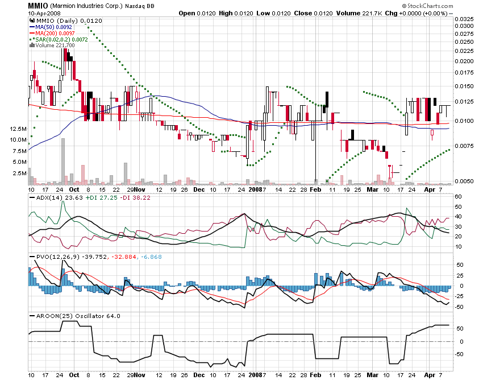Click the 0.0100 price axis label
Screen dimensions: 483x380
pyautogui.click(x=464, y=121)
